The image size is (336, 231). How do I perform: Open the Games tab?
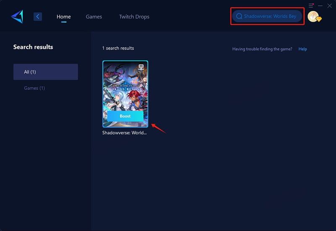pos(94,17)
